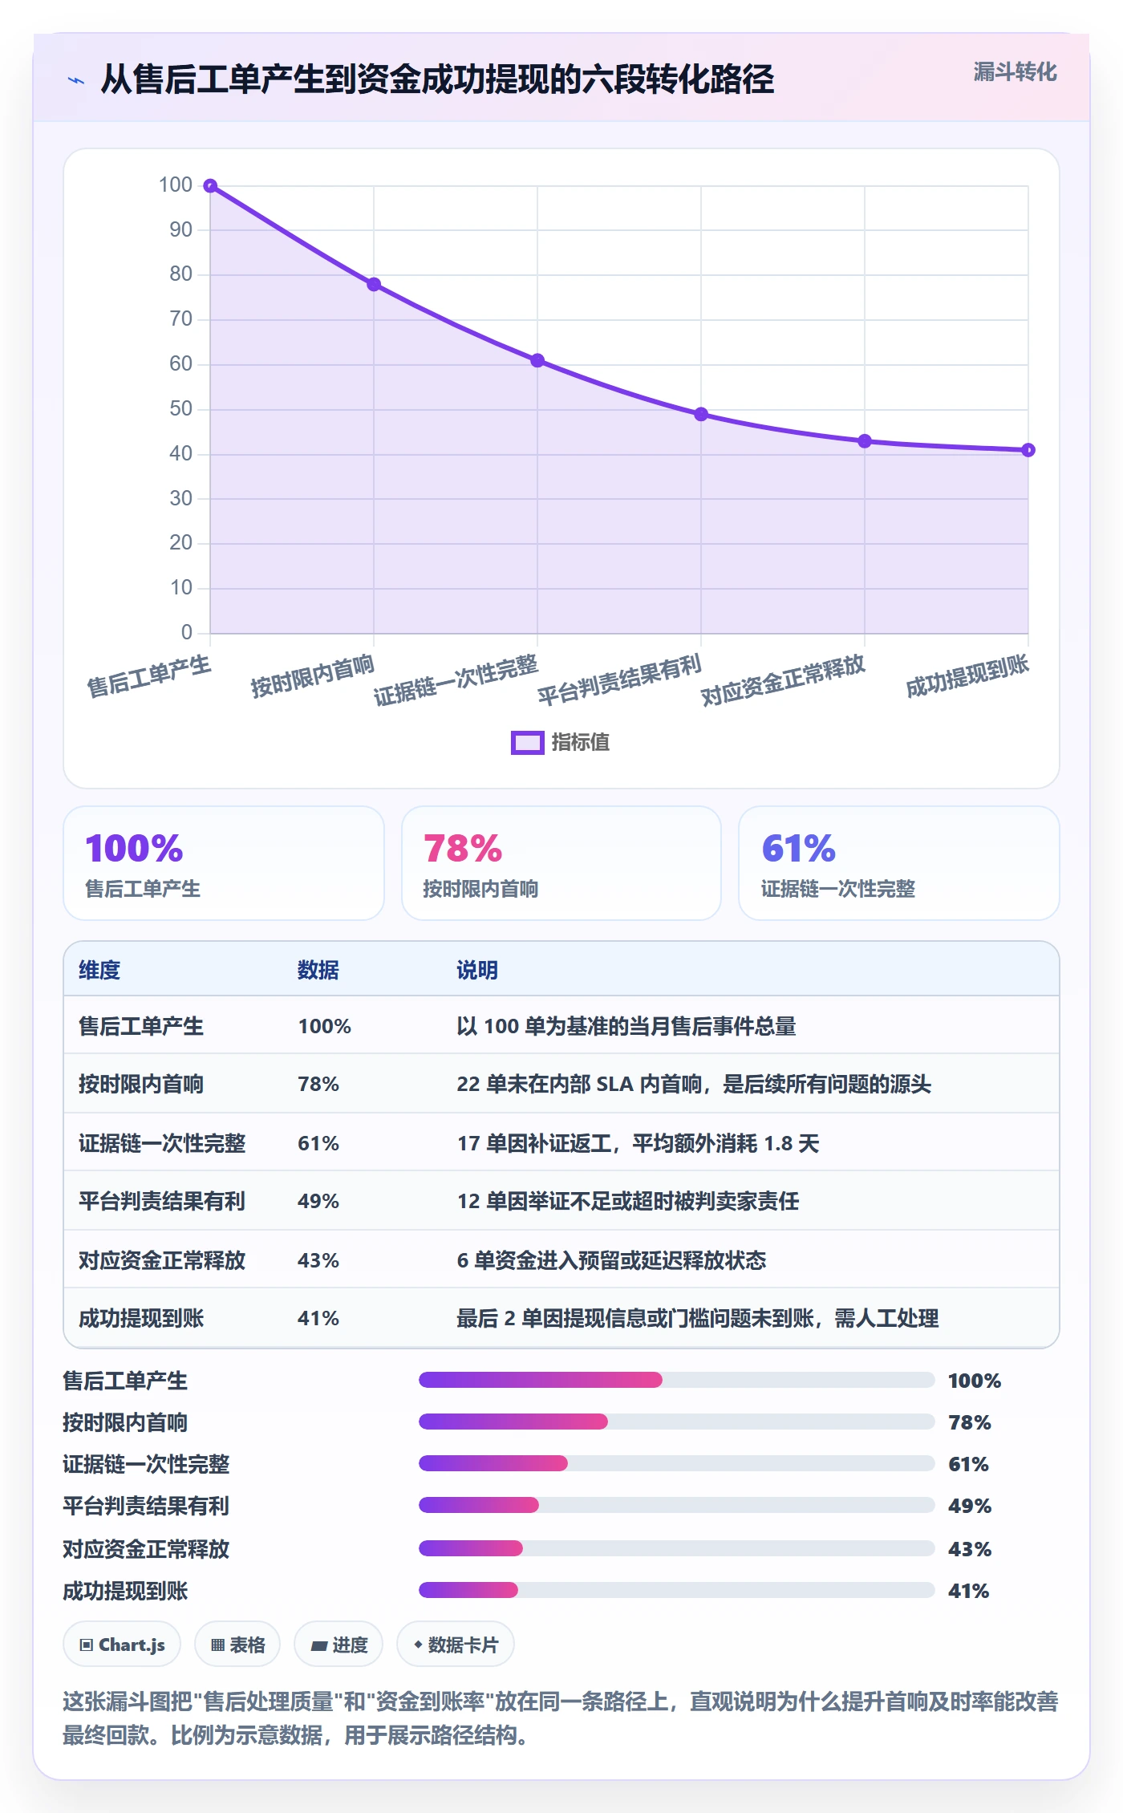This screenshot has height=1813, width=1123.
Task: Select the 61% 证据链一次性完整 data card
Action: 899,863
